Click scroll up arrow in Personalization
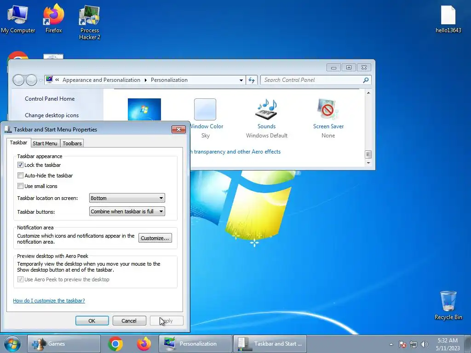Image resolution: width=471 pixels, height=353 pixels. 368,93
